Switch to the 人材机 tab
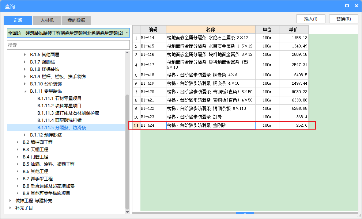This screenshot has width=362, height=219. [47, 20]
